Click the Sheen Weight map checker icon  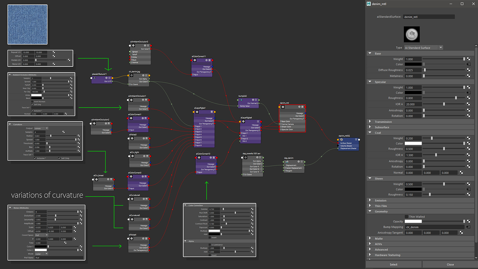469,184
